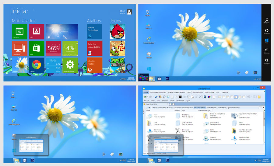Select the 4% Processador tile
Screen dimensions: 274x166
[x=70, y=48]
